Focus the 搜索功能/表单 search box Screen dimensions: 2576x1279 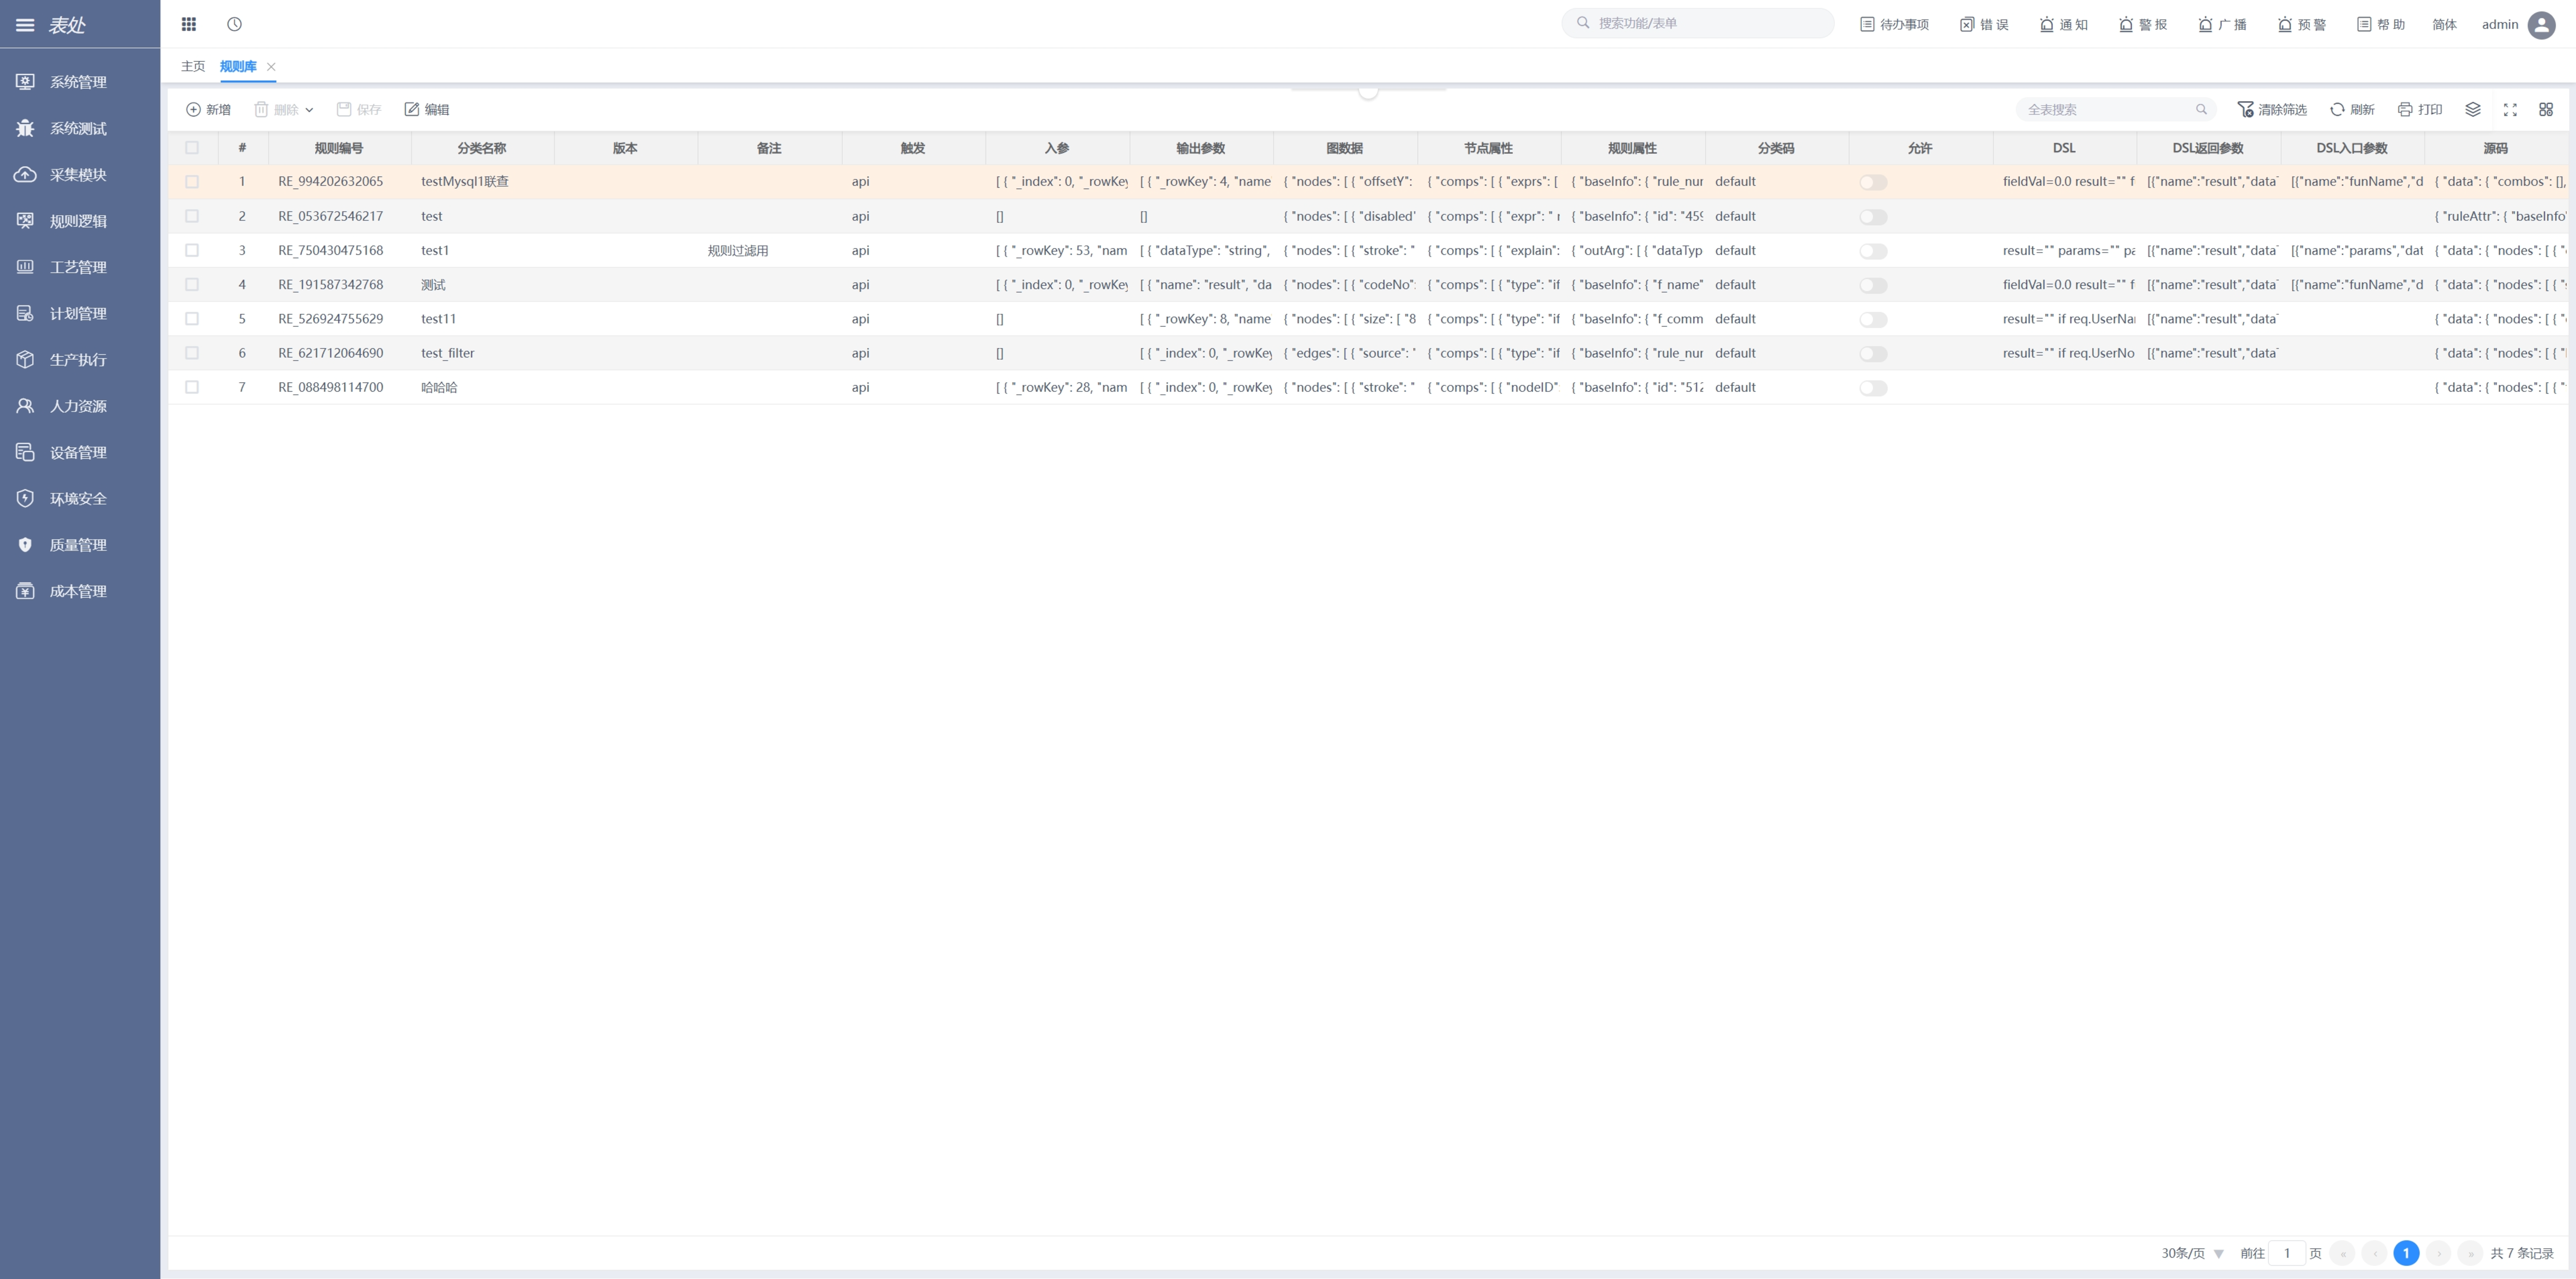pos(1698,23)
